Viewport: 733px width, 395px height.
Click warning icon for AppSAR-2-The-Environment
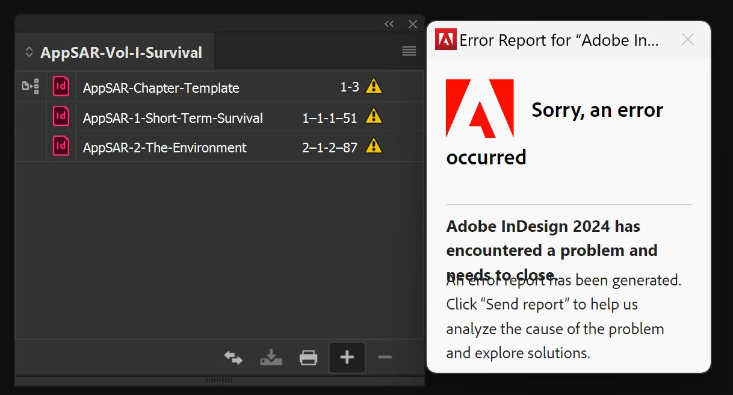point(374,146)
